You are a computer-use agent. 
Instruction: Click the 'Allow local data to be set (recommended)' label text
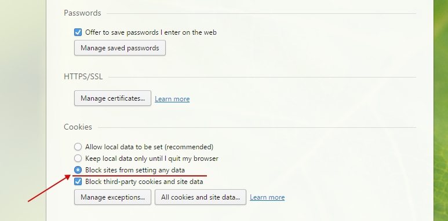point(149,147)
